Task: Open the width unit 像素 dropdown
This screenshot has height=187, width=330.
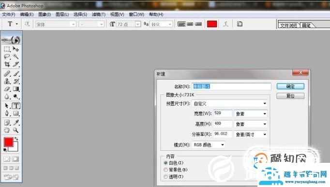Action: 265,114
